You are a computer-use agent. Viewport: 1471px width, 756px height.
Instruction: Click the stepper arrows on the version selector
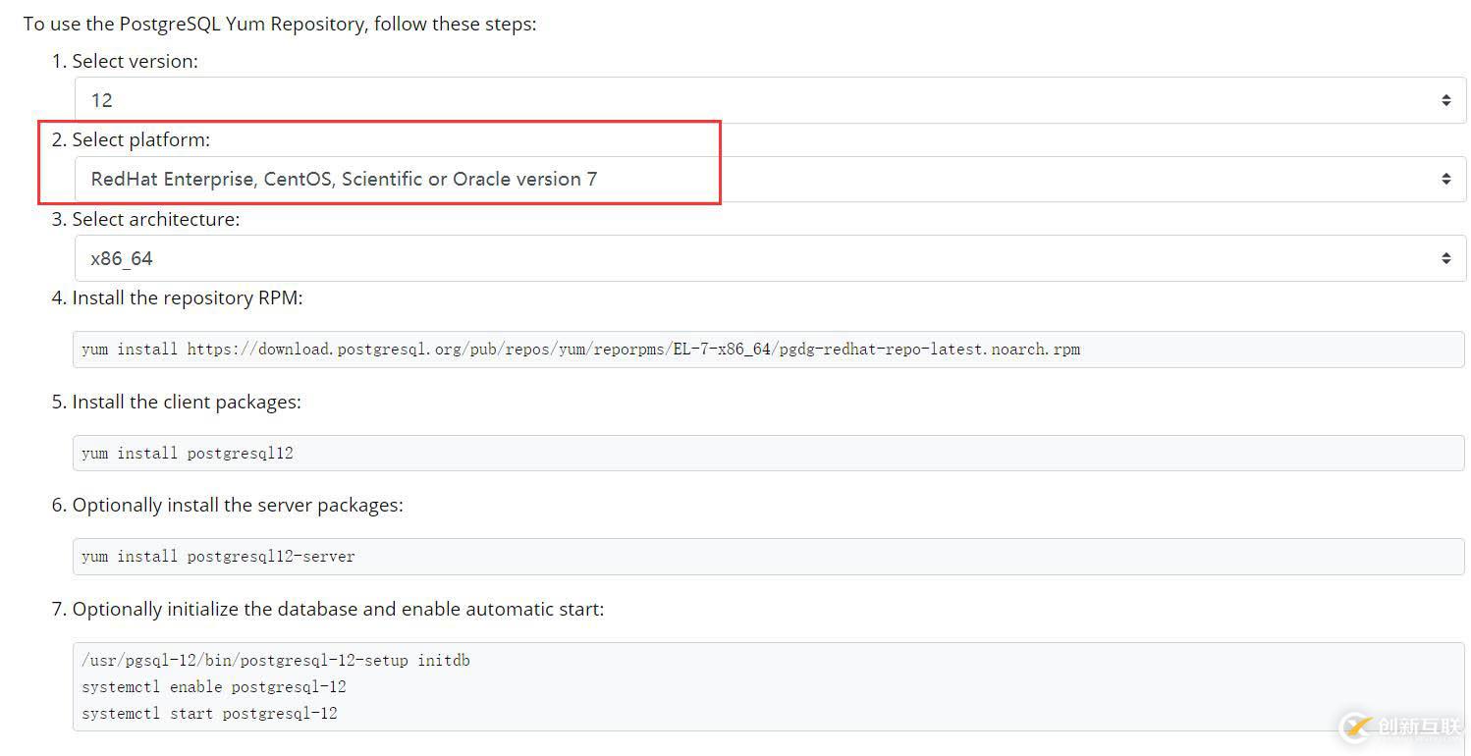(x=1444, y=99)
